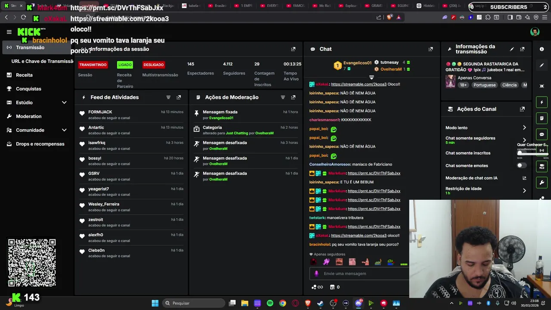Screen dimensions: 551x310
Task: Click the info icon in right sidebar
Action: pos(542,49)
